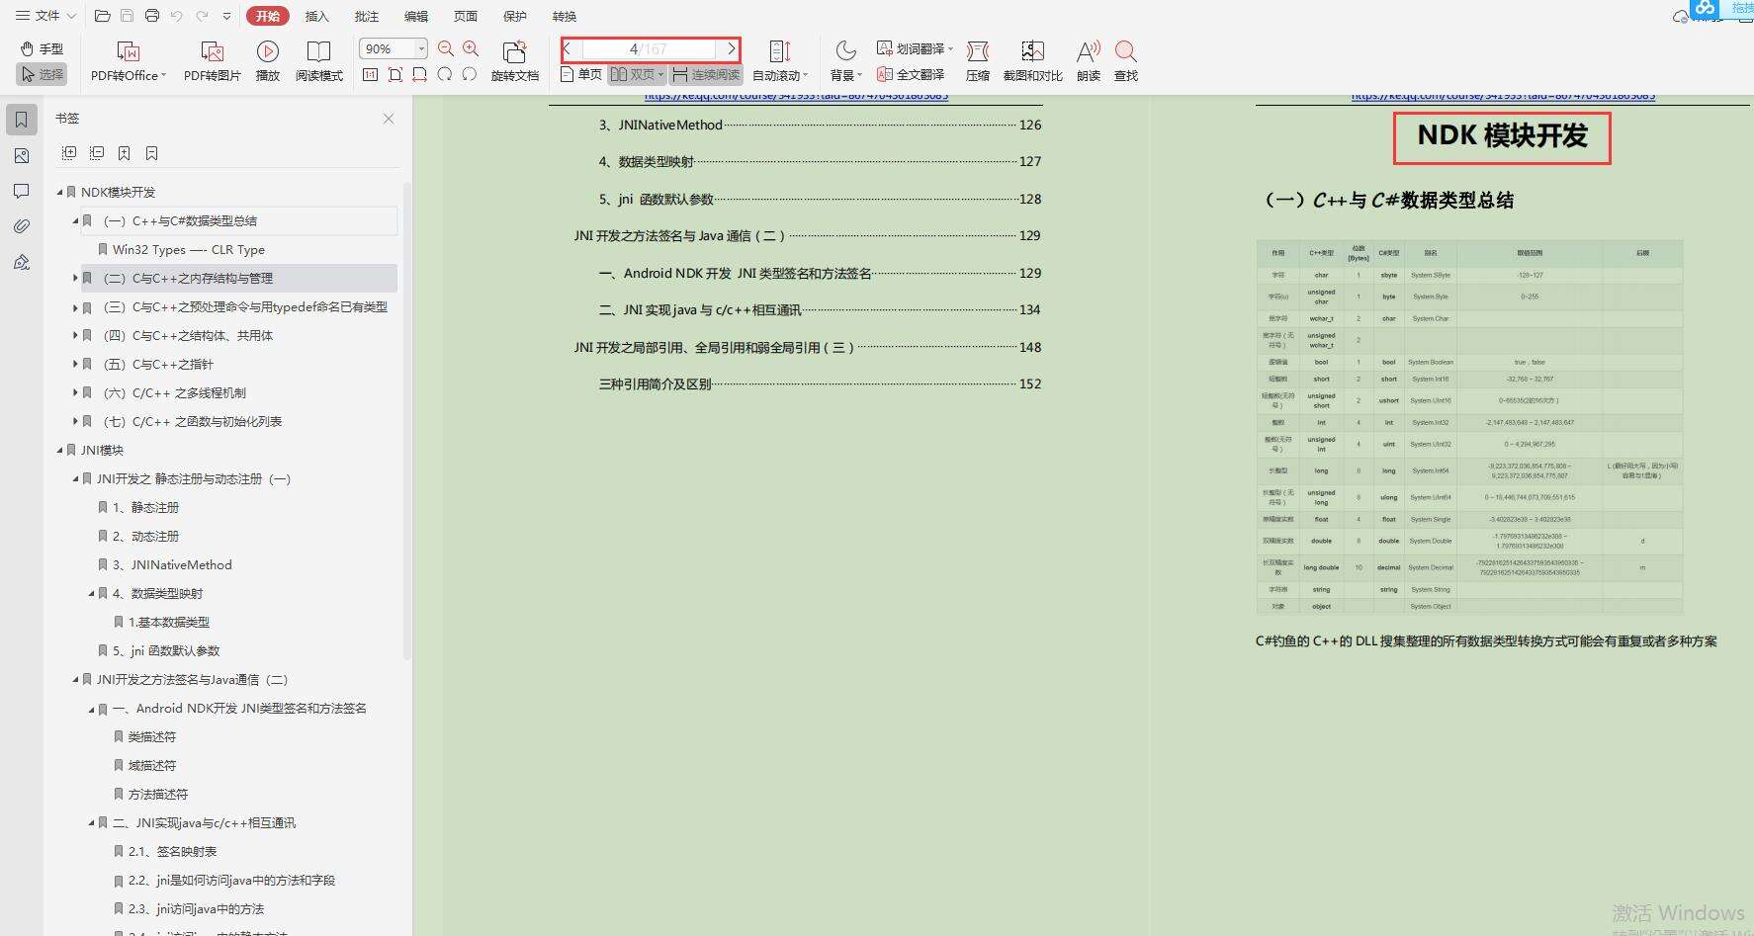The height and width of the screenshot is (936, 1754).
Task: Switch to 页面 tab
Action: click(465, 16)
